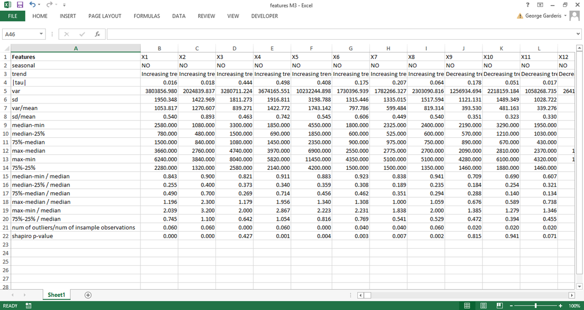
Task: Open the DATA ribbon tab
Action: 179,16
